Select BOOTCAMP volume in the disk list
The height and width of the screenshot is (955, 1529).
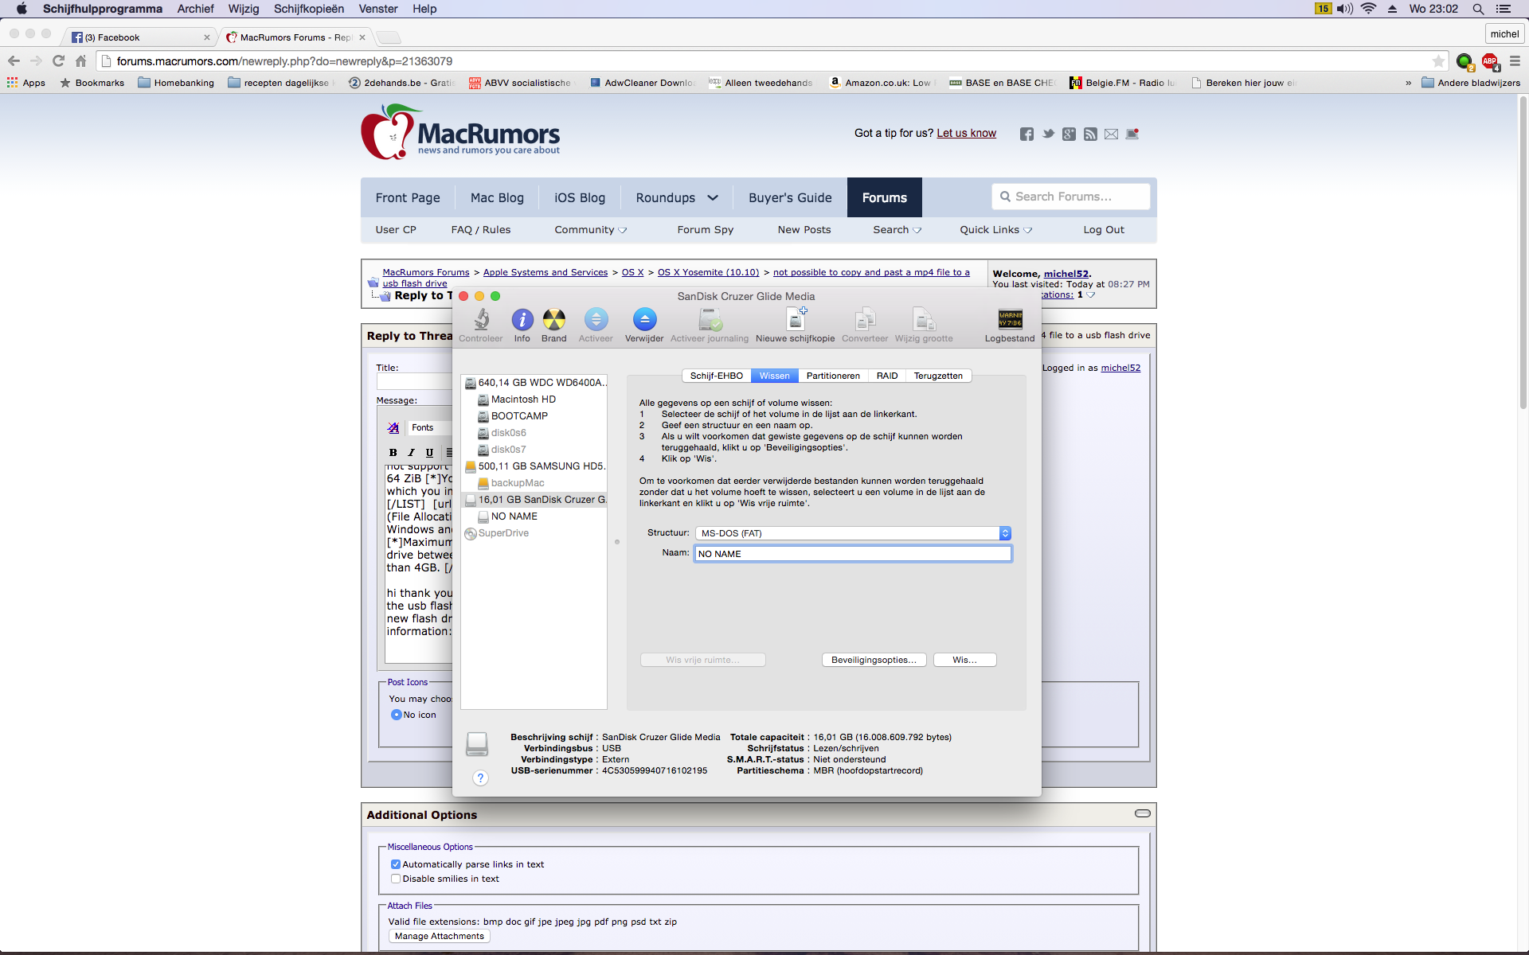tap(519, 416)
